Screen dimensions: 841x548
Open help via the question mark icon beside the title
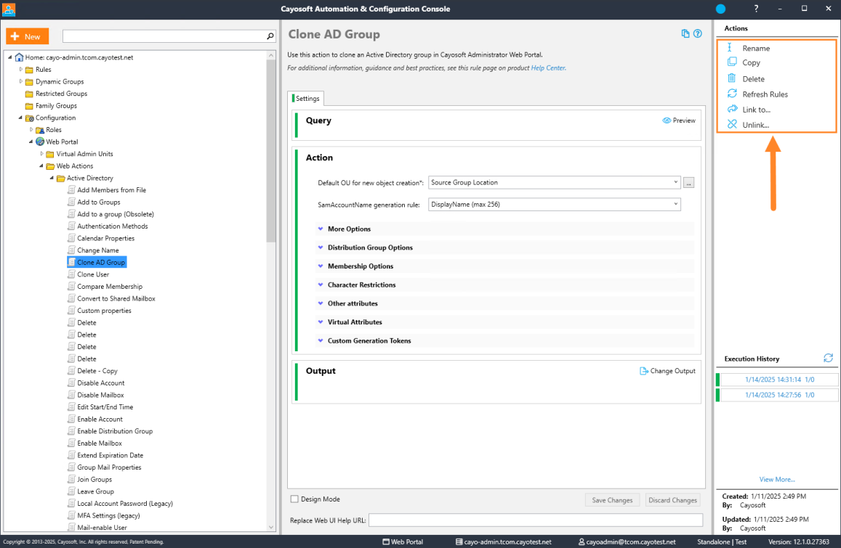697,33
